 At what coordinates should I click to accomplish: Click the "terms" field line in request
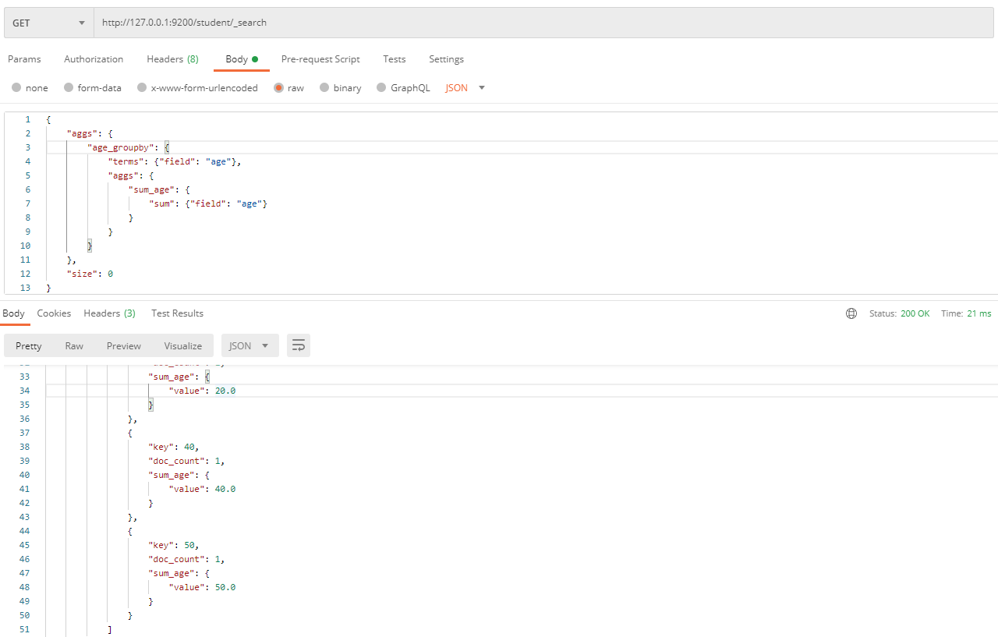tap(175, 161)
